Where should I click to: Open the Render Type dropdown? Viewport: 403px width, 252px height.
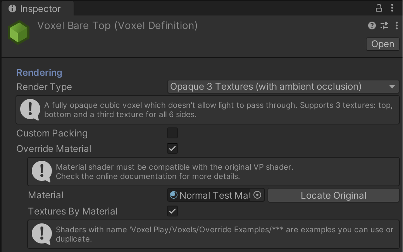[x=283, y=87]
